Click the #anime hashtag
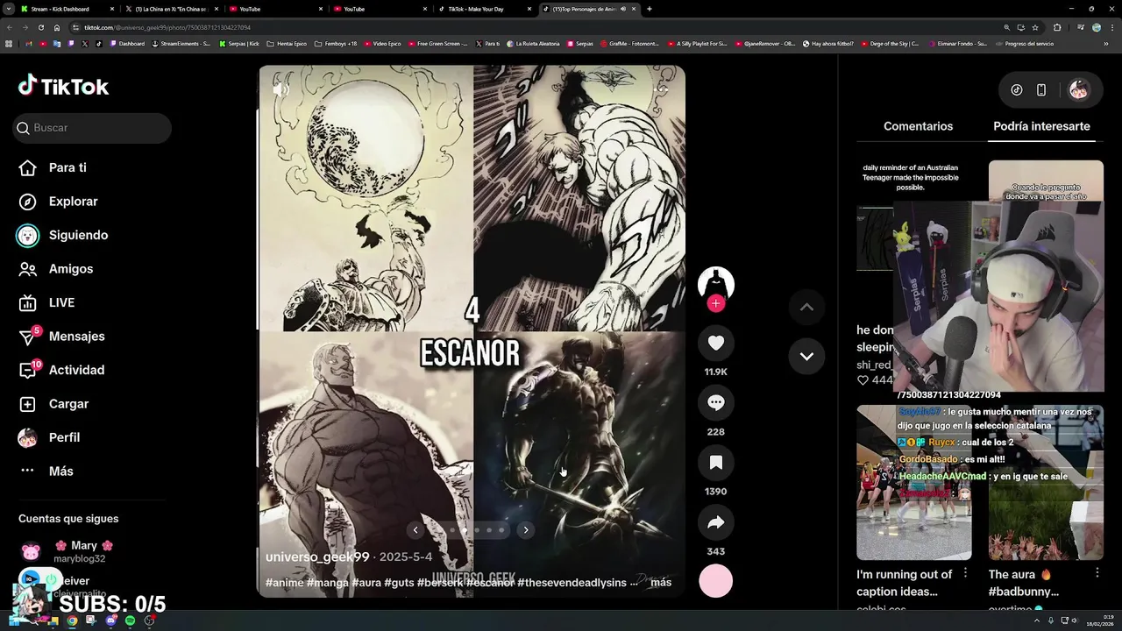 click(x=284, y=582)
